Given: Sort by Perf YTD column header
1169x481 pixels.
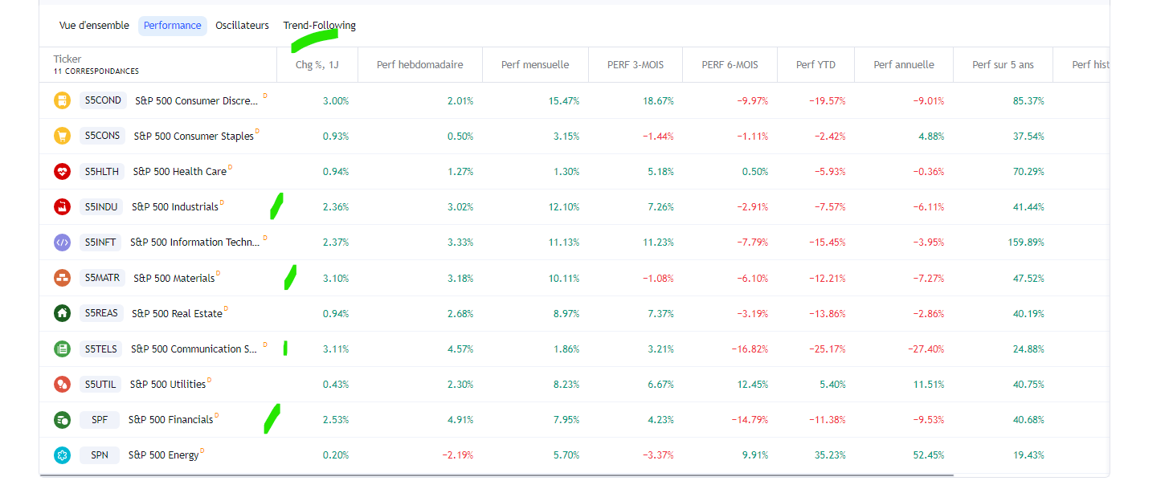Looking at the screenshot, I should tap(815, 65).
